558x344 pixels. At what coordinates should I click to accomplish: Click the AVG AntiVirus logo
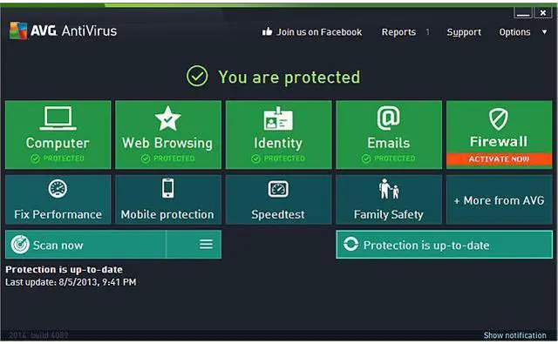(x=63, y=31)
